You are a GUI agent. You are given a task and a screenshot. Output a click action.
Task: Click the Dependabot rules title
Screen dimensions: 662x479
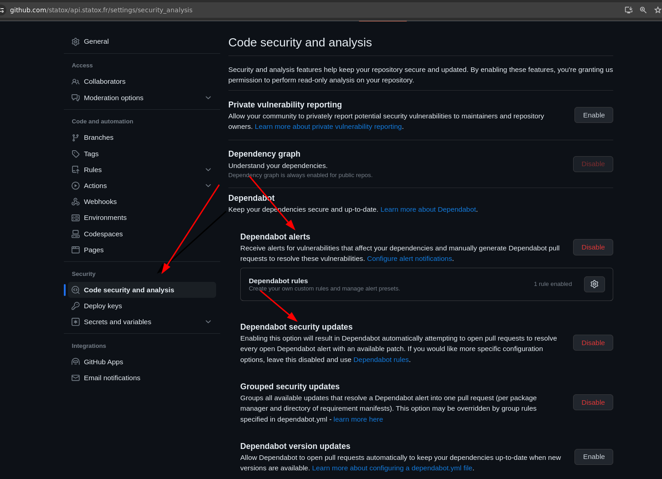coord(278,281)
